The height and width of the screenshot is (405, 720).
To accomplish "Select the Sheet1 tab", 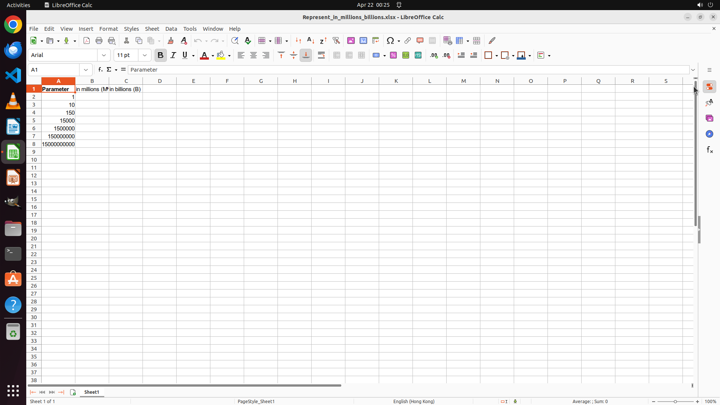I will 91,392.
